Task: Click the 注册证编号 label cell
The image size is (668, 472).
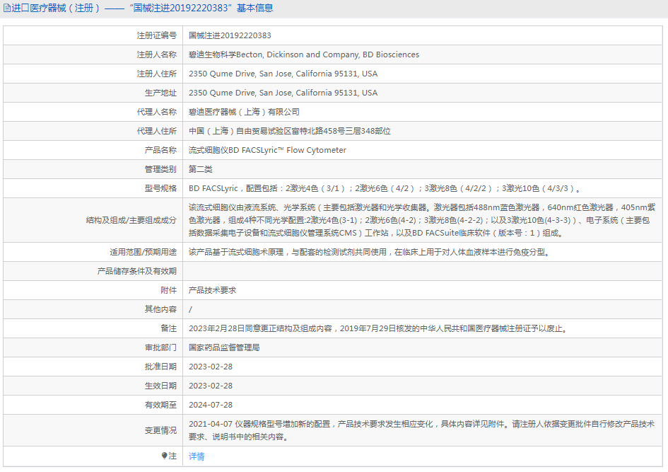Action: (156, 35)
